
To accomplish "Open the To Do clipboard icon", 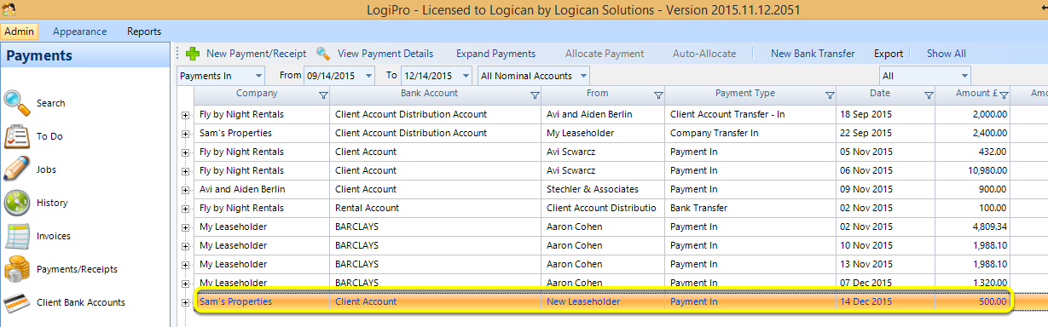I will (x=17, y=135).
